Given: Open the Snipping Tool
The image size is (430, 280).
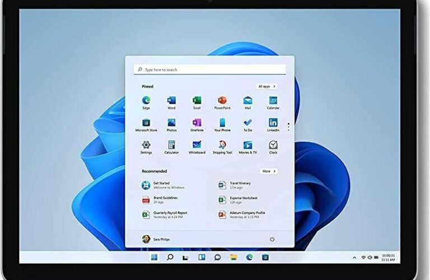Looking at the screenshot, I should (222, 147).
